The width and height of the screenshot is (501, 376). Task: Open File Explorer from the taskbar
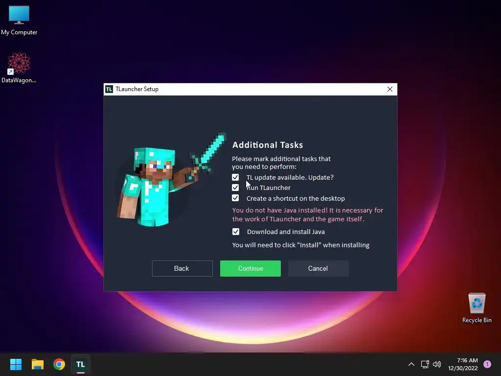coord(37,364)
